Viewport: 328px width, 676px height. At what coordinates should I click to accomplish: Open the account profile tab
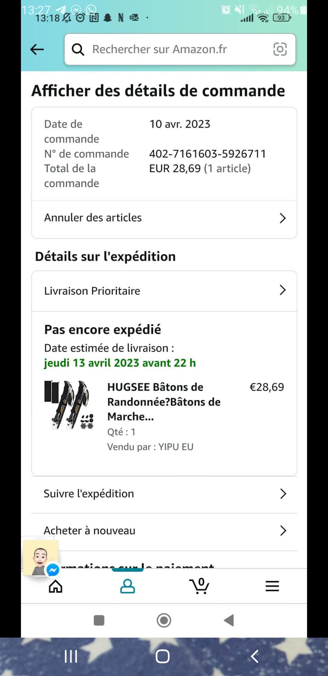(127, 586)
